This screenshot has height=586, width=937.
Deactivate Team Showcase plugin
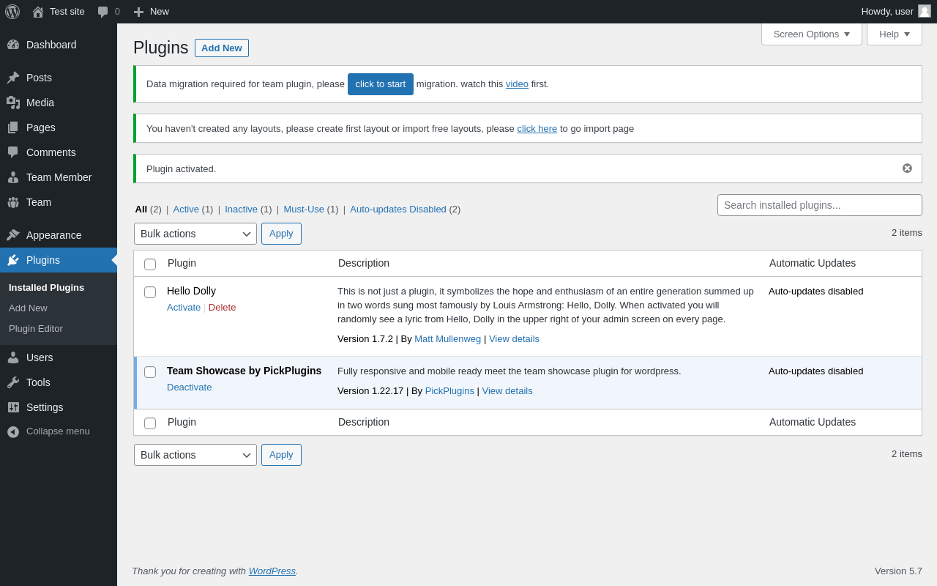(190, 387)
